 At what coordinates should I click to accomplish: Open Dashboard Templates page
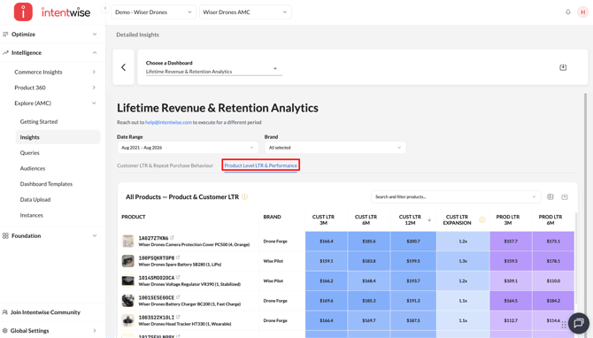click(x=46, y=184)
